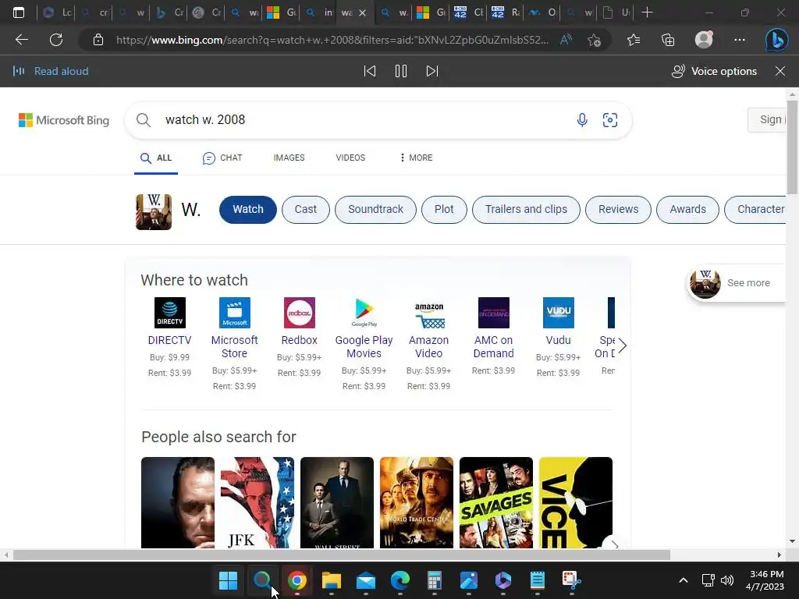
Task: Search using voice microphone icon
Action: (x=582, y=120)
